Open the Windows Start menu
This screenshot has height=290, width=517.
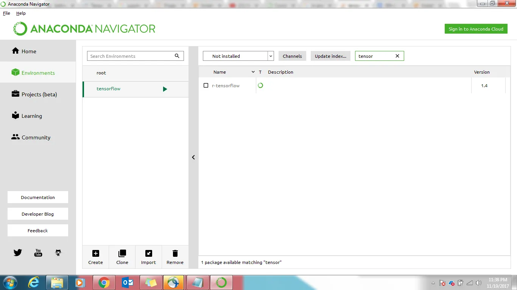click(10, 282)
